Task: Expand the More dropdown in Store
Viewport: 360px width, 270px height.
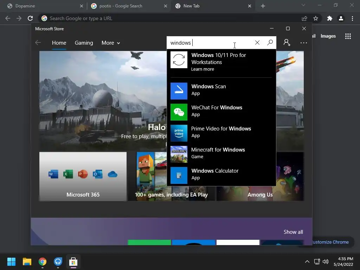Action: 111,43
